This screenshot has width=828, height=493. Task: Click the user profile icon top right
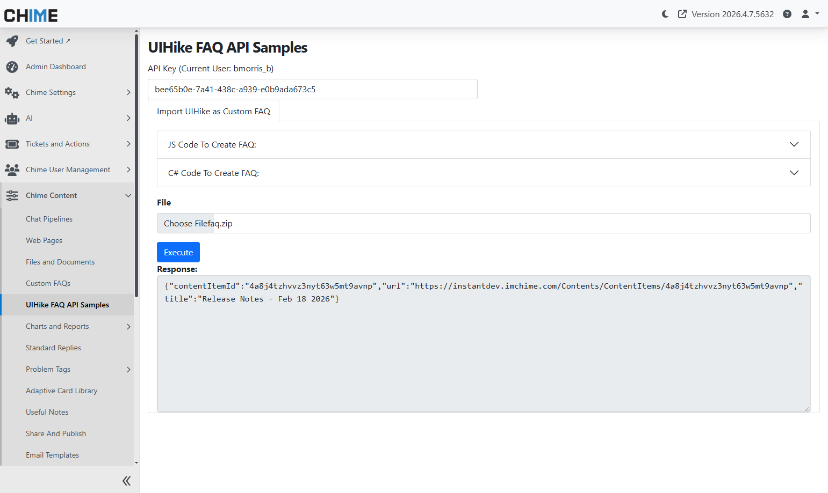click(x=806, y=14)
